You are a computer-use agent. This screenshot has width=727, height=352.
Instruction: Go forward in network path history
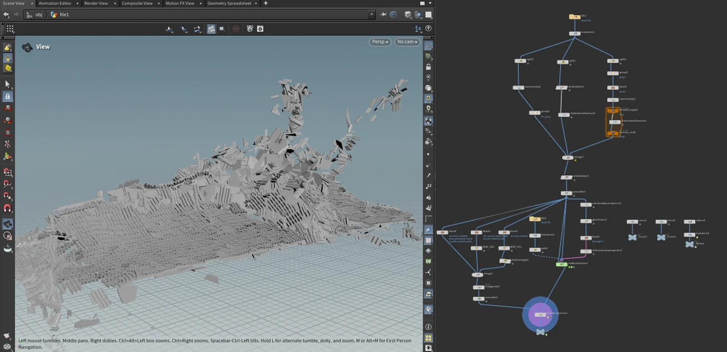tap(16, 15)
